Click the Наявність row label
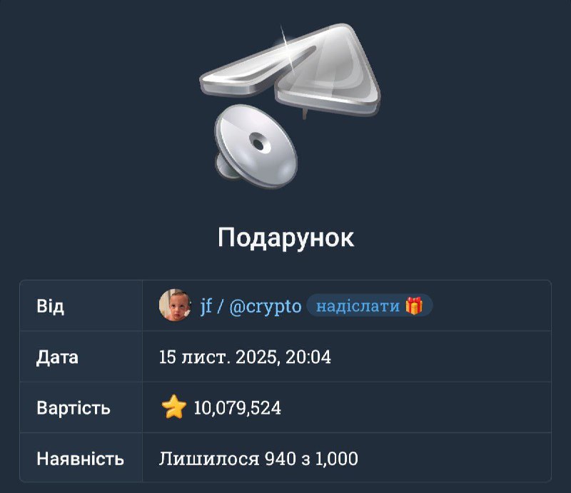The width and height of the screenshot is (571, 493). [80, 459]
